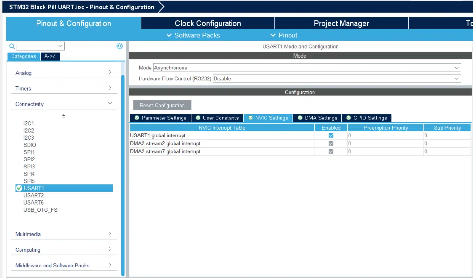Open the gear settings icon in sidebar
The height and width of the screenshot is (278, 473).
[x=119, y=46]
